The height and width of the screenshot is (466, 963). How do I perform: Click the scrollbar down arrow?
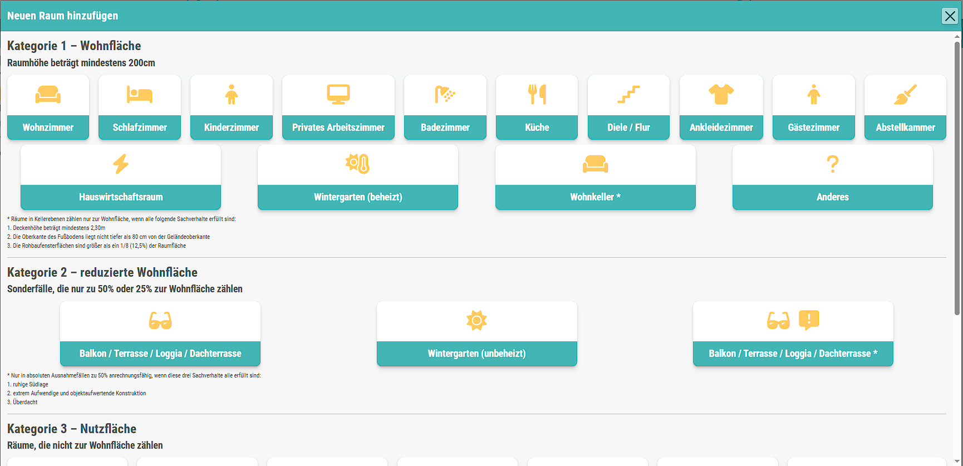point(957,461)
